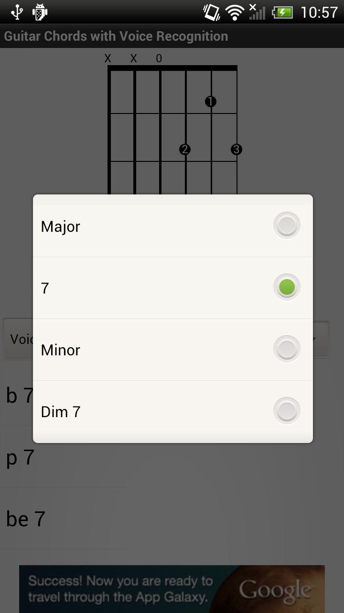344x613 pixels.
Task: Select the 7 chord radio button
Action: (287, 287)
